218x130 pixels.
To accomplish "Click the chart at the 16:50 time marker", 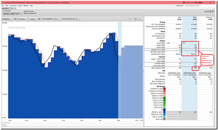I will tap(118, 120).
